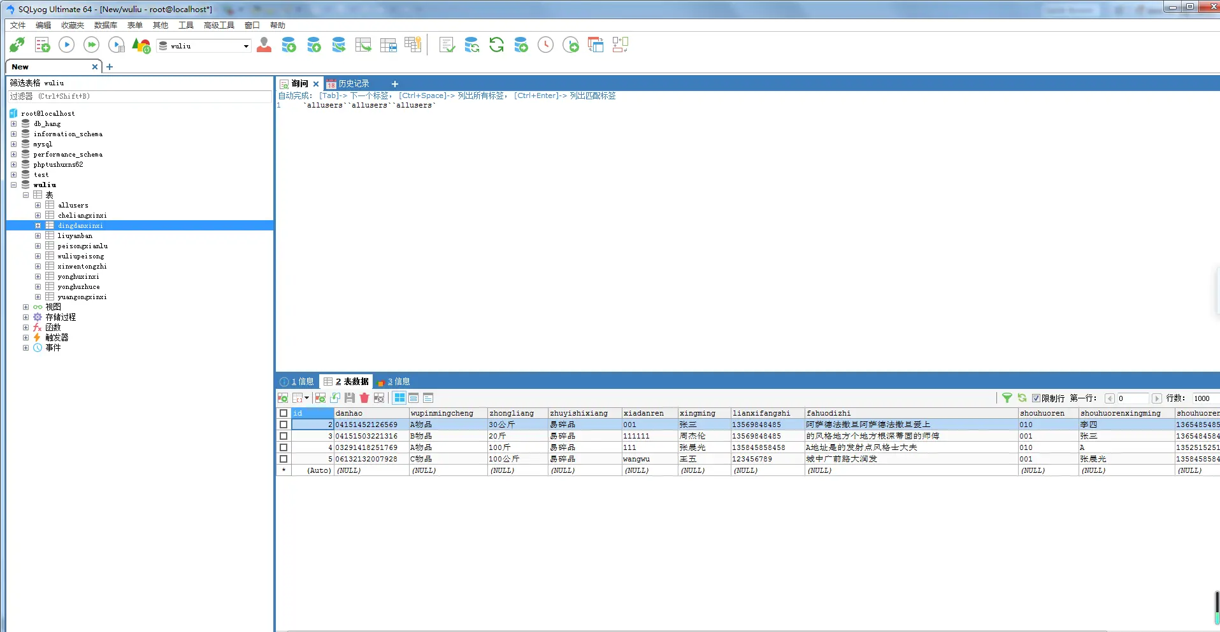This screenshot has height=632, width=1220.
Task: Open the 数据库 menu
Action: (x=106, y=25)
